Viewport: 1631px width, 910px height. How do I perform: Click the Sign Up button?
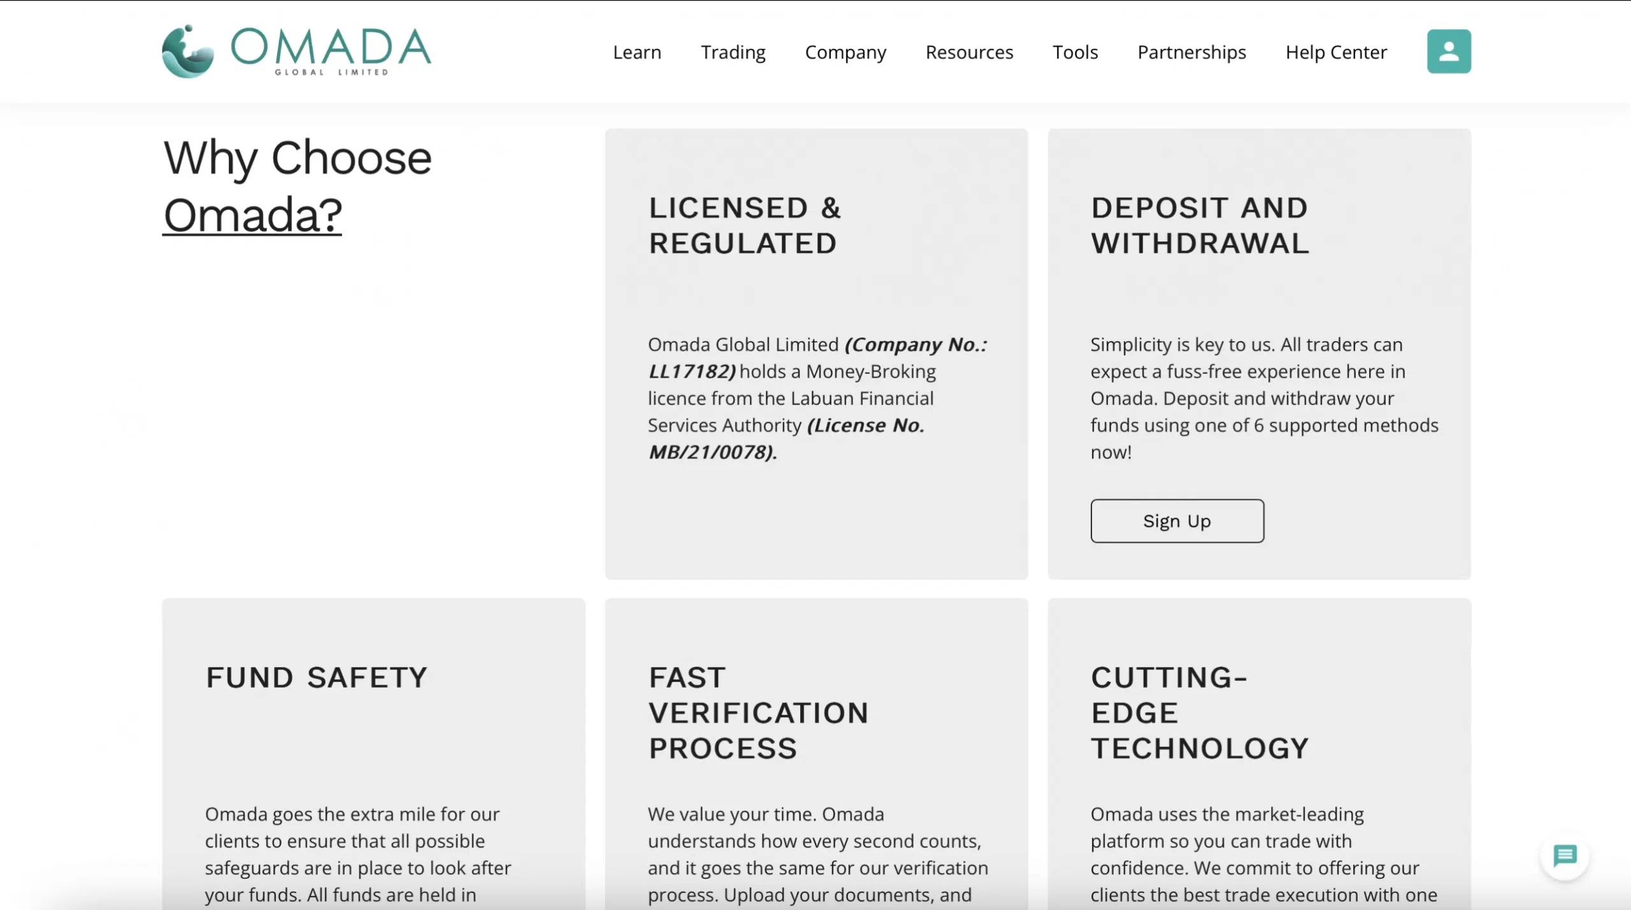[1177, 521]
